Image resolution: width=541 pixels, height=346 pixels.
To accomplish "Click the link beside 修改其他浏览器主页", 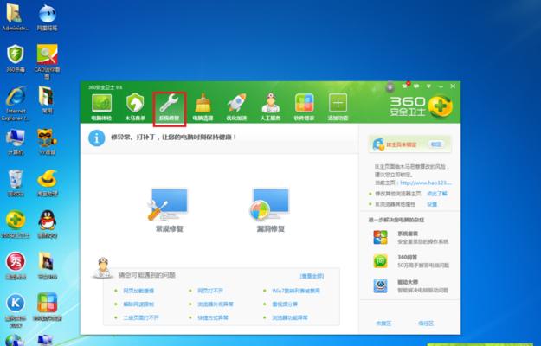I will click(437, 194).
